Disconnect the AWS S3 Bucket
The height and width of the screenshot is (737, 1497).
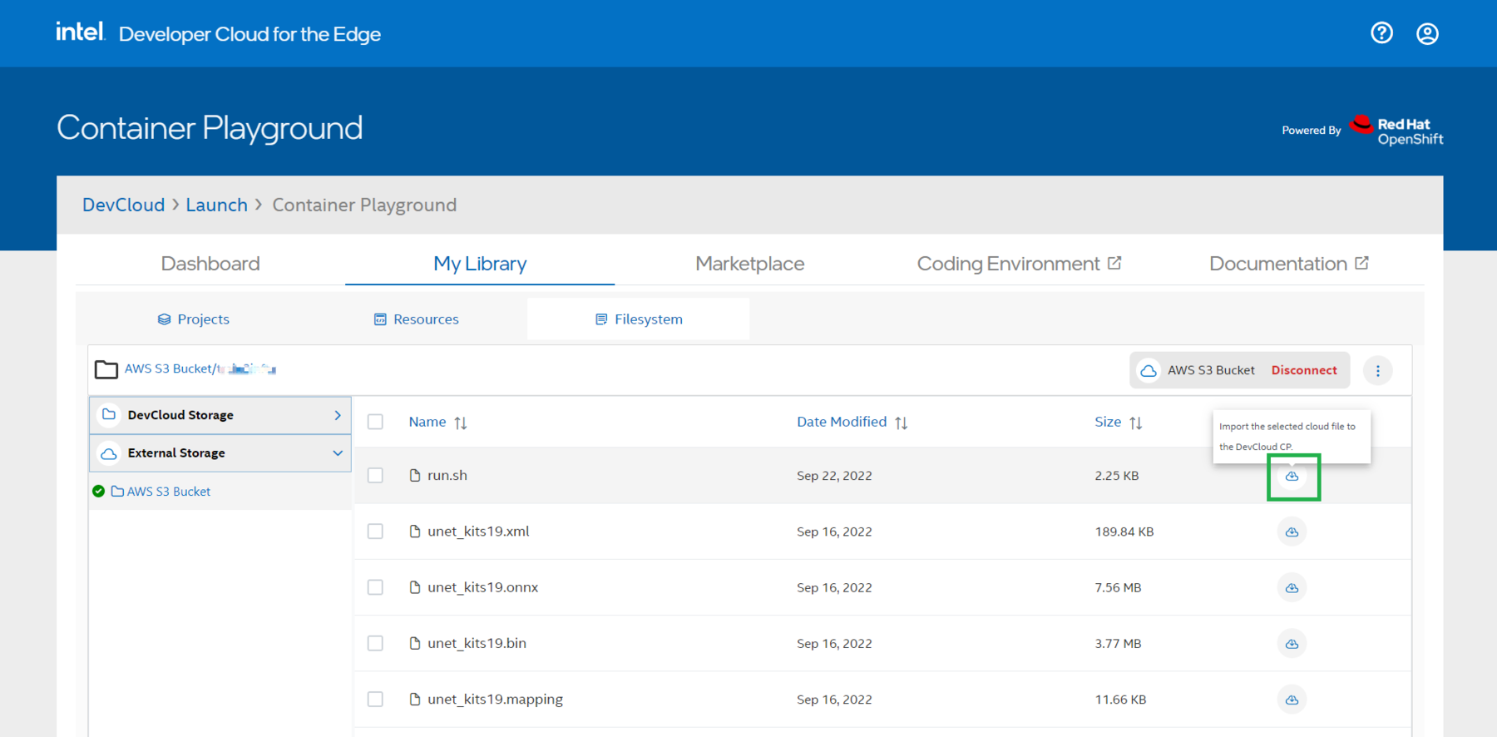[x=1303, y=370]
